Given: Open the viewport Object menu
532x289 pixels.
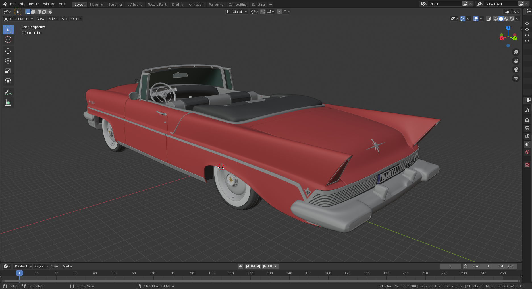Looking at the screenshot, I should [76, 19].
